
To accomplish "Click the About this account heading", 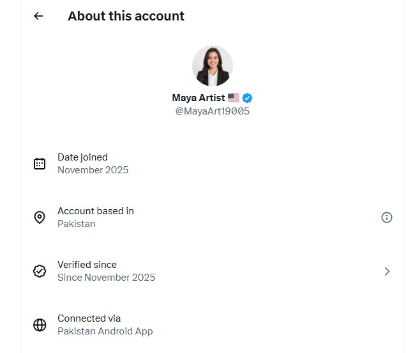I will tap(126, 16).
